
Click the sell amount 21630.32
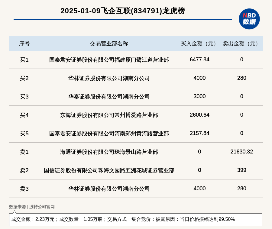click(242, 152)
